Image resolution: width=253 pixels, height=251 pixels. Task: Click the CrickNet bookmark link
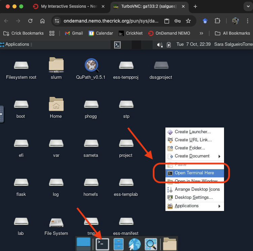tap(131, 33)
